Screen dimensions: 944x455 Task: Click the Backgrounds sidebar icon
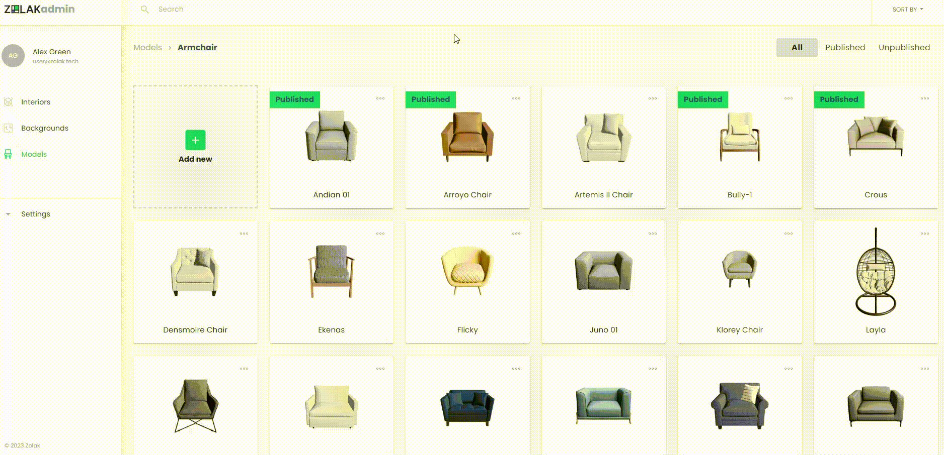[x=8, y=128]
